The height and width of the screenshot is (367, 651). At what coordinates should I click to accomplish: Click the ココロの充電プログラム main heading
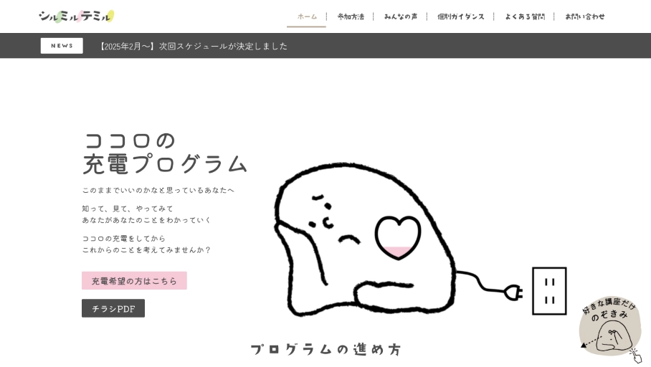[x=164, y=153]
